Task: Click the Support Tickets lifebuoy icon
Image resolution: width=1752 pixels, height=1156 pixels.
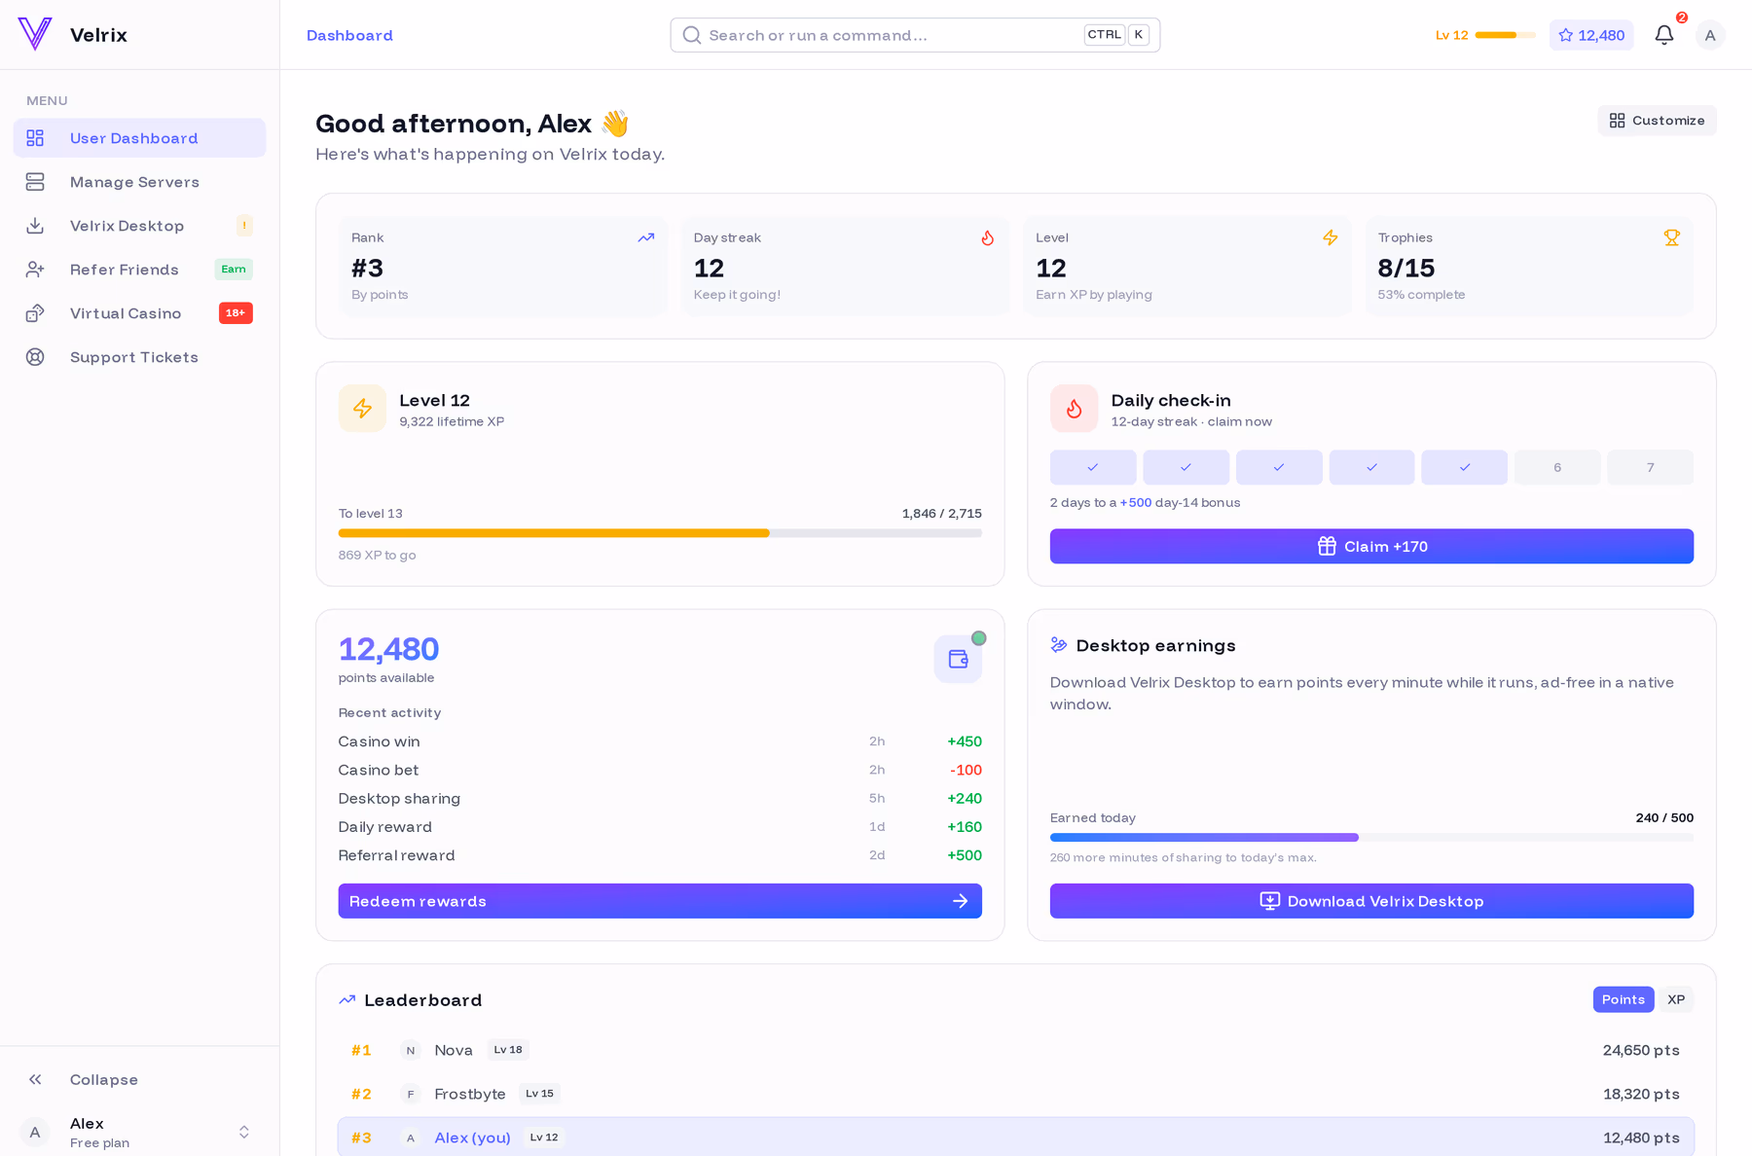Action: (x=35, y=357)
